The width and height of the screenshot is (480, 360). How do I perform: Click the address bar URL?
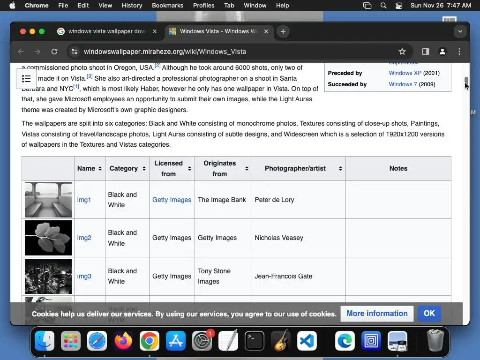click(x=165, y=52)
